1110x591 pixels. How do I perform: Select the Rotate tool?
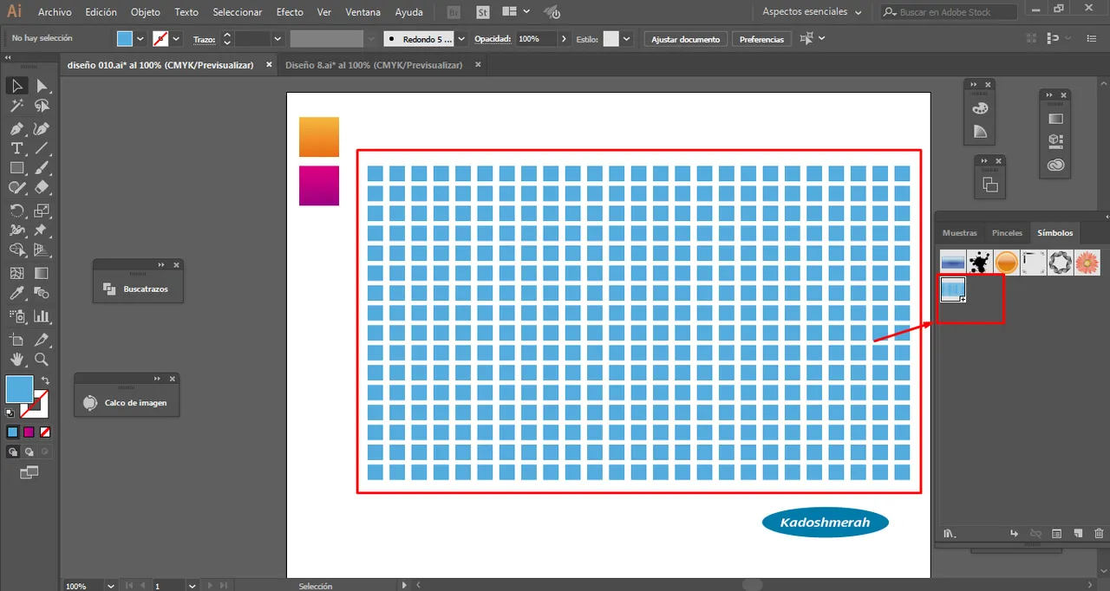tap(16, 211)
